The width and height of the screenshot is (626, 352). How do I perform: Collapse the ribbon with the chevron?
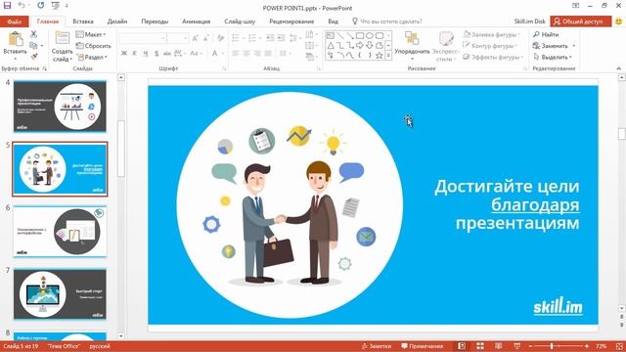point(619,68)
